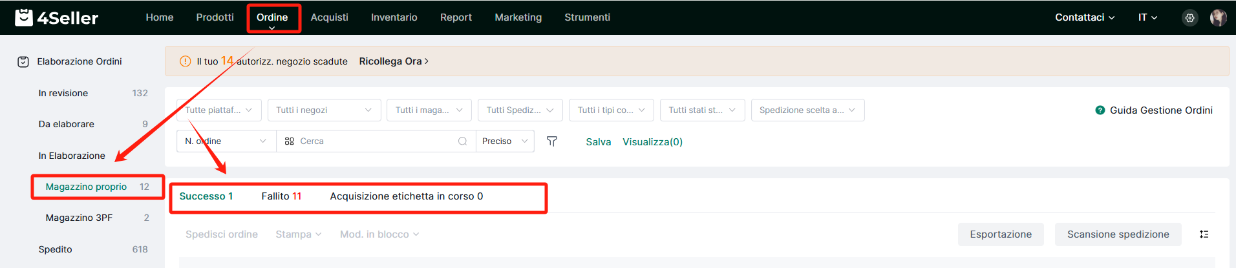Image resolution: width=1236 pixels, height=268 pixels.
Task: Open the settings gear icon
Action: pyautogui.click(x=1189, y=18)
